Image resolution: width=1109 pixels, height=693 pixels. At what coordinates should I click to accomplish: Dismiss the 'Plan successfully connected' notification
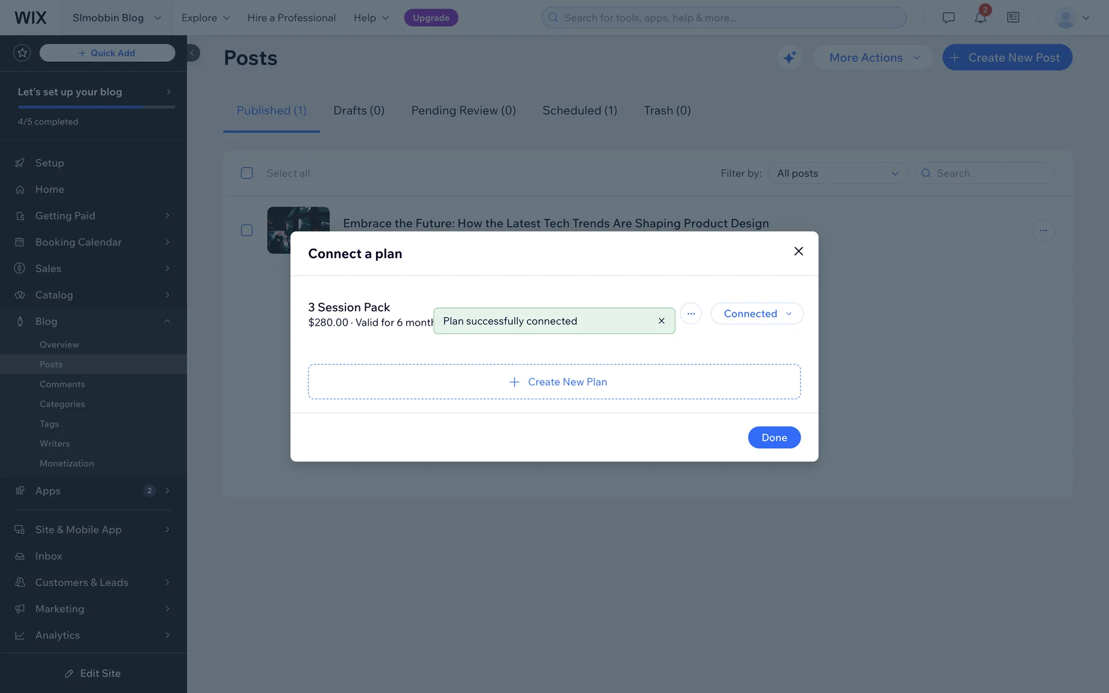click(x=661, y=321)
